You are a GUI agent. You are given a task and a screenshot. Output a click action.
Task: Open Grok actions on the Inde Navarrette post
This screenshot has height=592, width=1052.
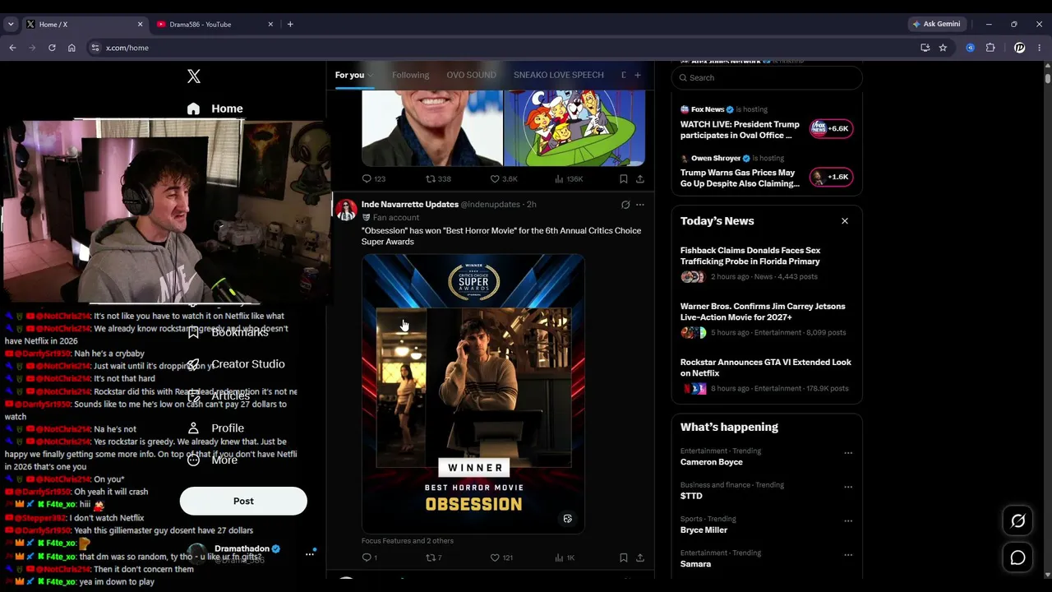pos(625,205)
